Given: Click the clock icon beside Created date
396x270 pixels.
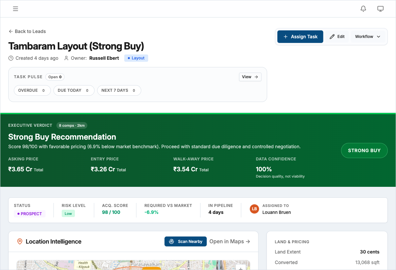Looking at the screenshot, I should [11, 58].
